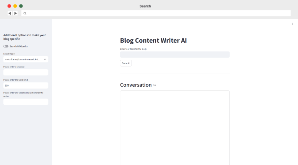Click the Search Wikipedia label text
Image resolution: width=298 pixels, height=165 pixels.
pyautogui.click(x=18, y=46)
